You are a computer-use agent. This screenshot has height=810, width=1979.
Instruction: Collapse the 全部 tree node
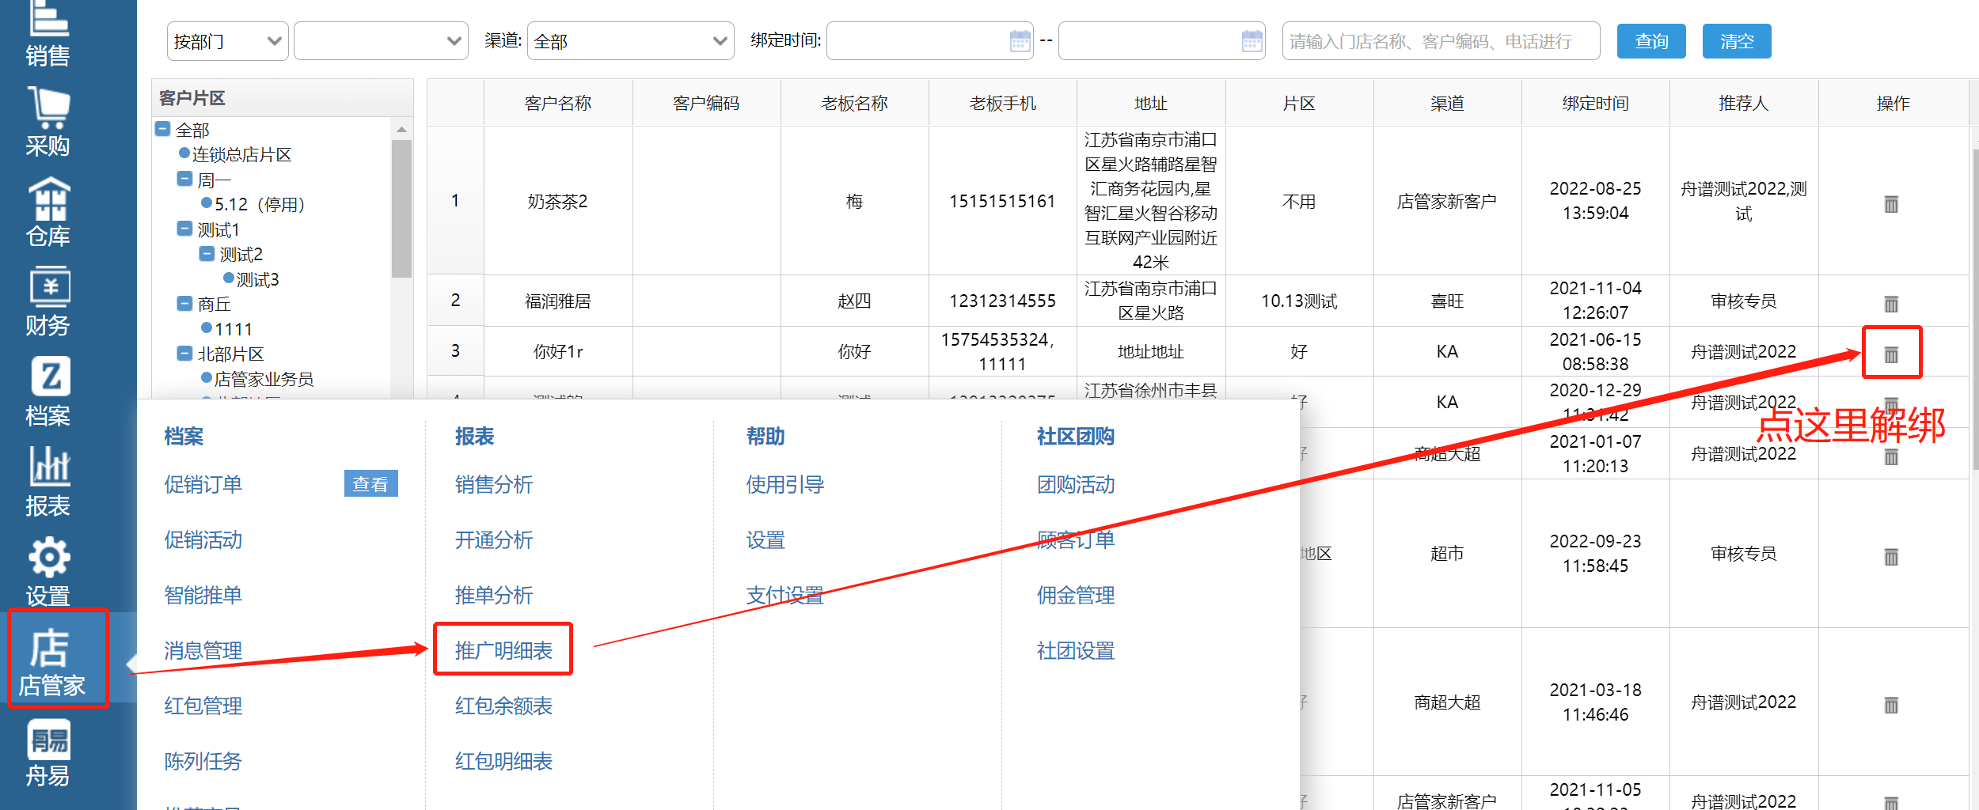(162, 129)
